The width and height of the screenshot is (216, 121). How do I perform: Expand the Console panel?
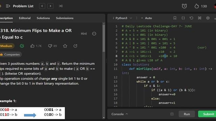click(119, 114)
